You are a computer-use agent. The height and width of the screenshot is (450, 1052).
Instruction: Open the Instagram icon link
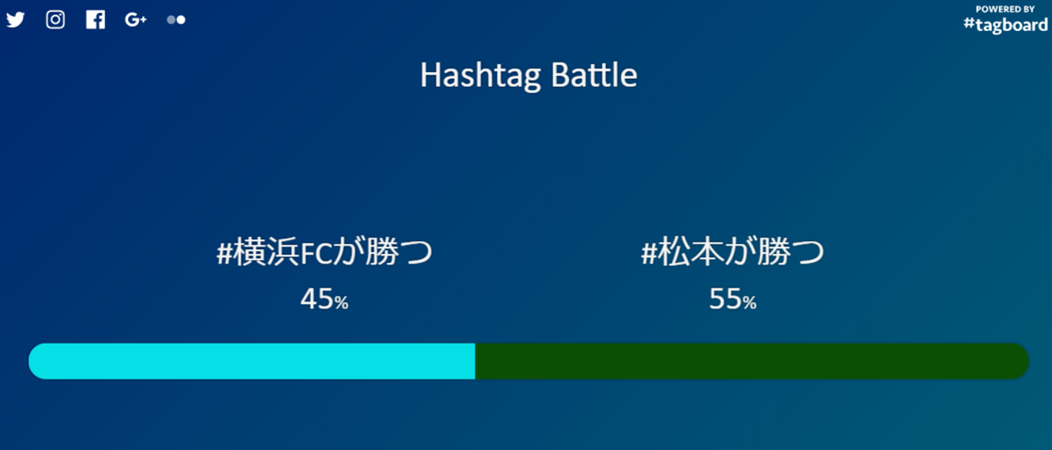tap(55, 19)
